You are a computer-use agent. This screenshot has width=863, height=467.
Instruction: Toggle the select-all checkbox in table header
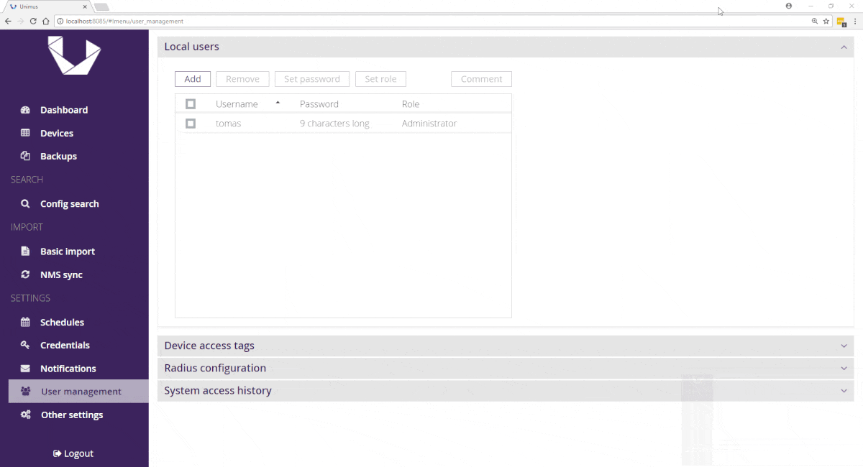tap(191, 104)
